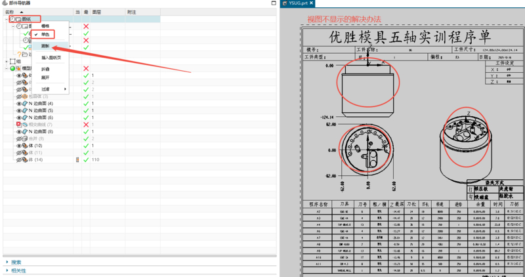Viewport: 525px width, 277px height.
Task: Click the 图层 column header
Action: [108, 12]
